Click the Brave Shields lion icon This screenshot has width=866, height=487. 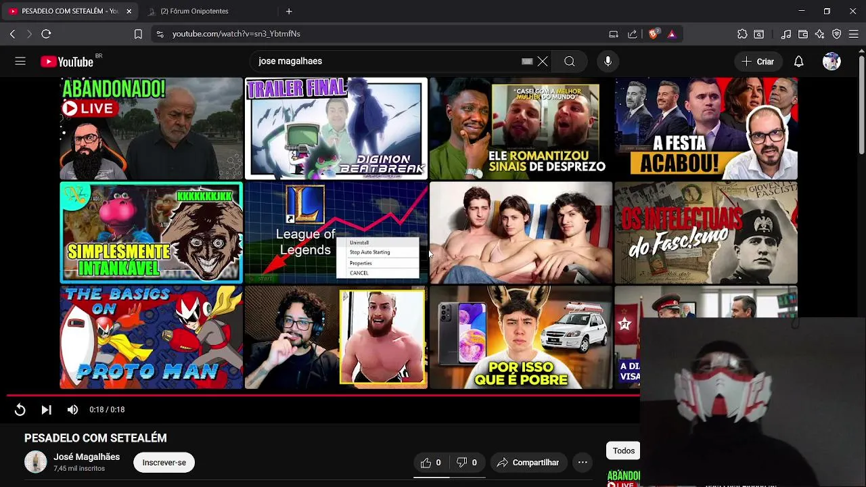coord(653,34)
